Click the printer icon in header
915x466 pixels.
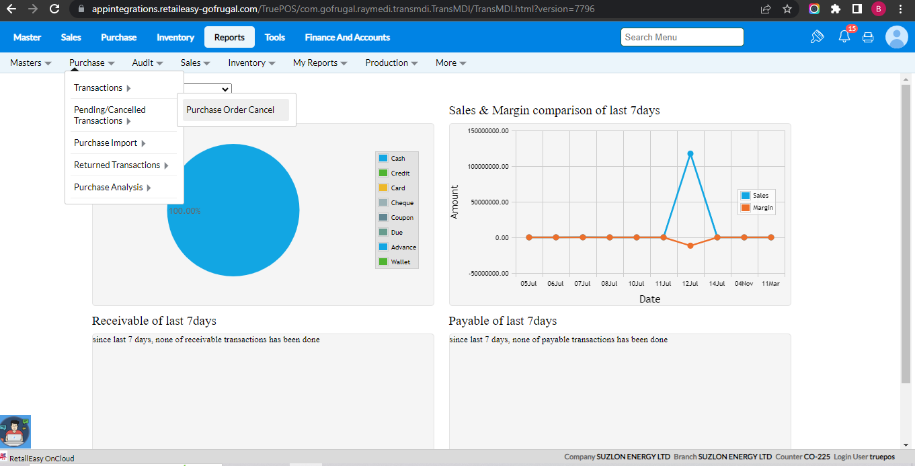[868, 38]
